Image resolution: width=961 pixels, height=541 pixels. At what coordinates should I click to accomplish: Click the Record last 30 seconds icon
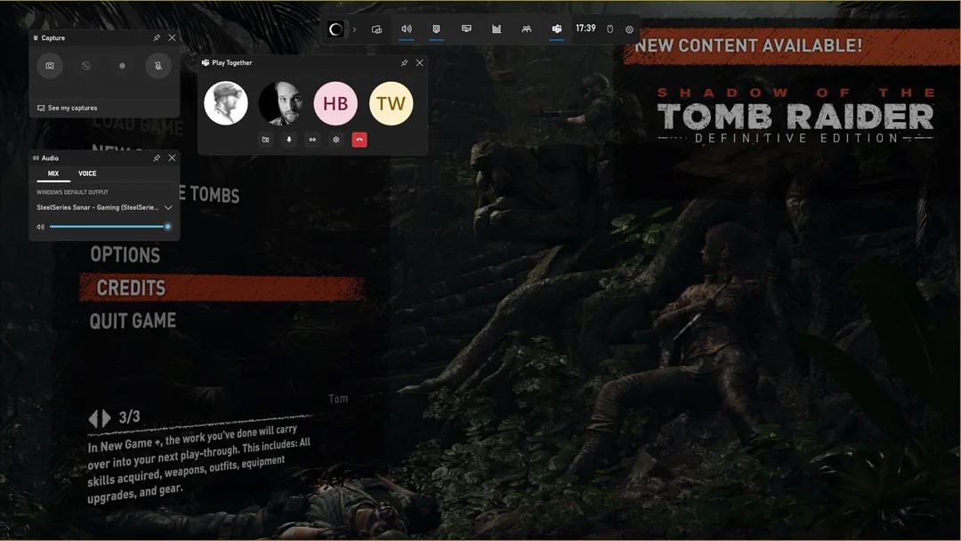coord(85,66)
